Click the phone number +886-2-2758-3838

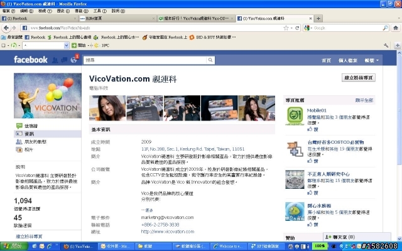click(x=160, y=225)
